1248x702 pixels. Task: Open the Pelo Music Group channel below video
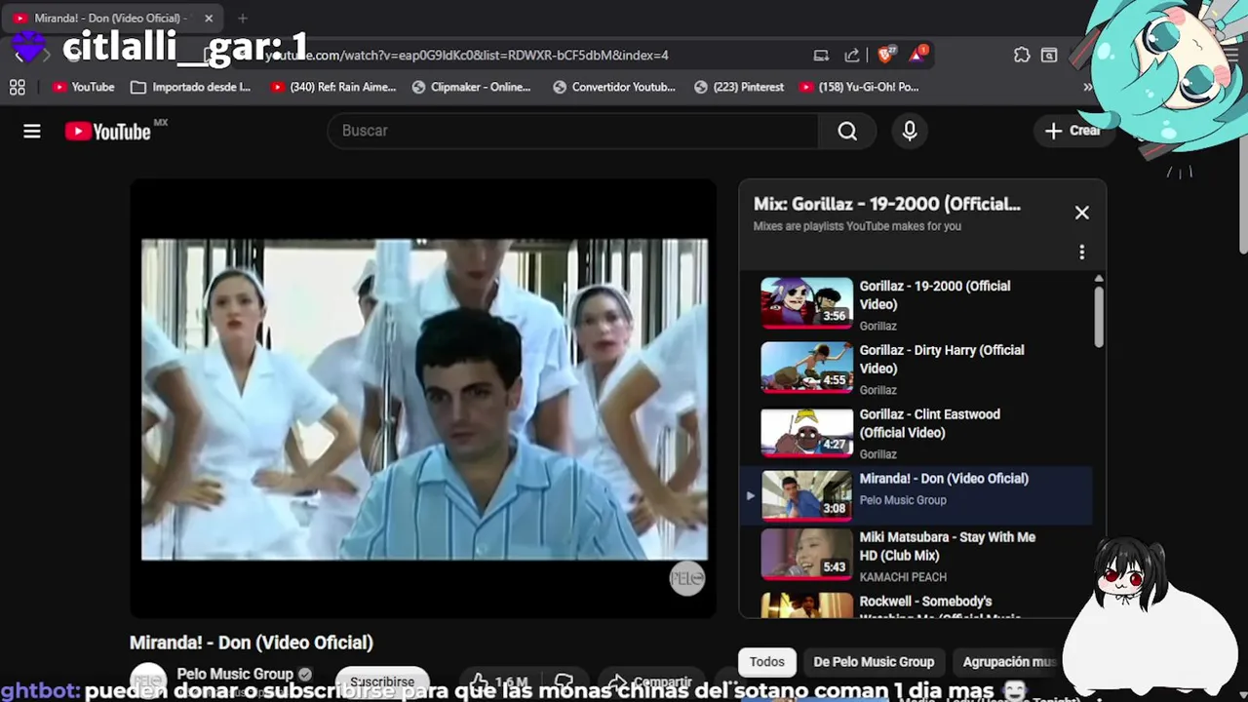pyautogui.click(x=235, y=674)
